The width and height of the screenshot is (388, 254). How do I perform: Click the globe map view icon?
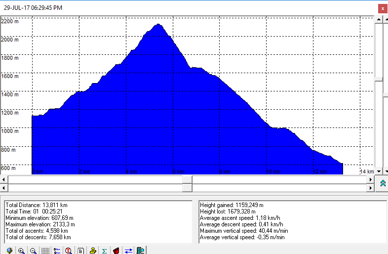9,251
